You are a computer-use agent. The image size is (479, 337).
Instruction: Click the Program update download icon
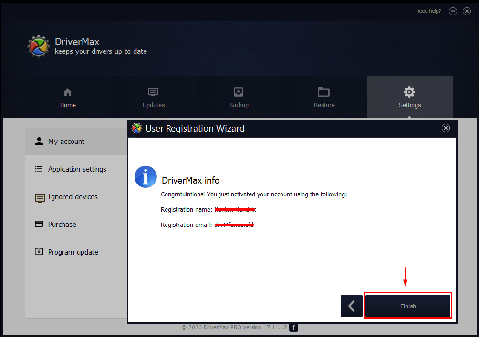pyautogui.click(x=39, y=252)
